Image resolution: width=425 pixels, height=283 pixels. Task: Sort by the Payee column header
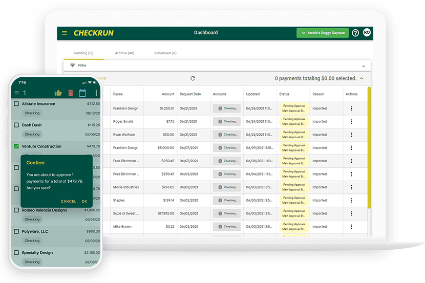click(118, 94)
